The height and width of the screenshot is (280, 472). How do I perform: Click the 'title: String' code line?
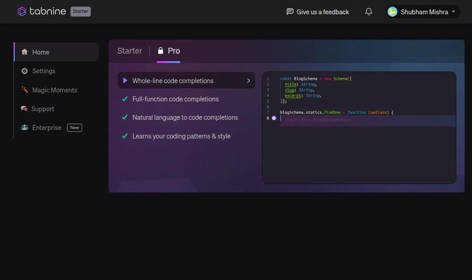(301, 84)
